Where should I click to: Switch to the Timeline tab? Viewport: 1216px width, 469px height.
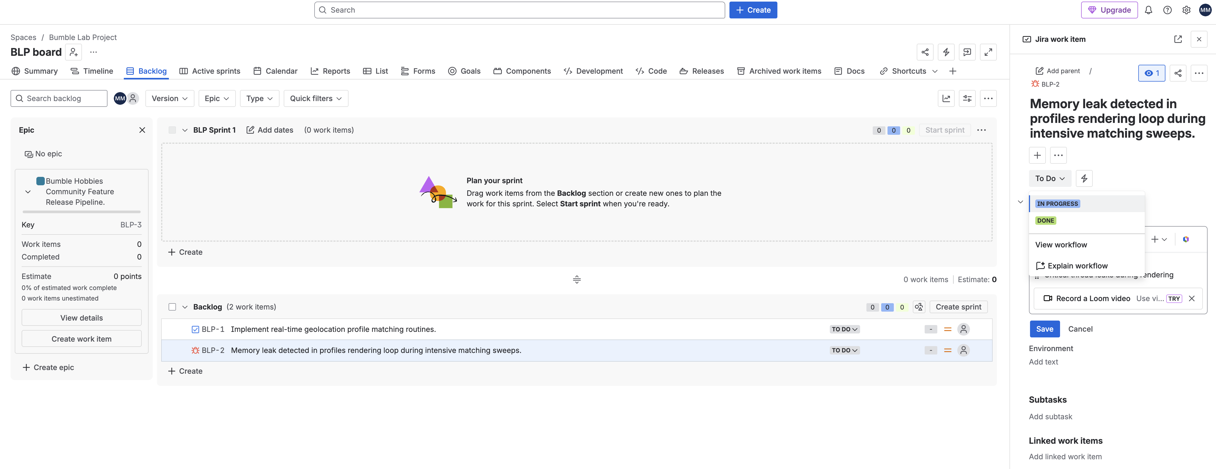(x=92, y=71)
